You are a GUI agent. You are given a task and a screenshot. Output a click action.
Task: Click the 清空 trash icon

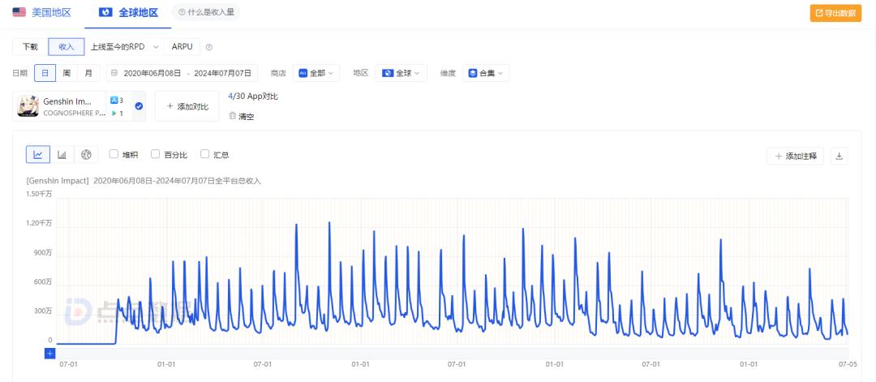pos(233,116)
